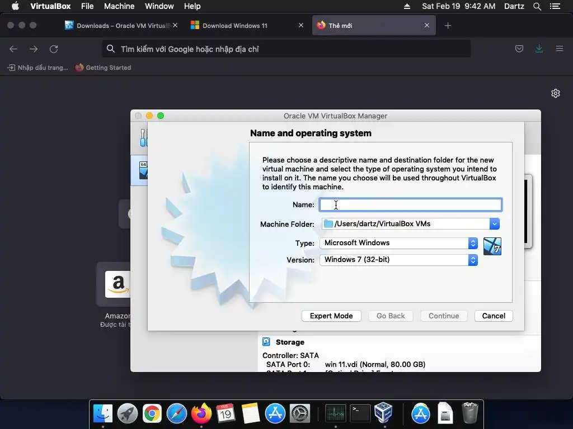The width and height of the screenshot is (573, 429).
Task: Open the Version dropdown showing Windows 7 (32-bit)
Action: click(398, 260)
